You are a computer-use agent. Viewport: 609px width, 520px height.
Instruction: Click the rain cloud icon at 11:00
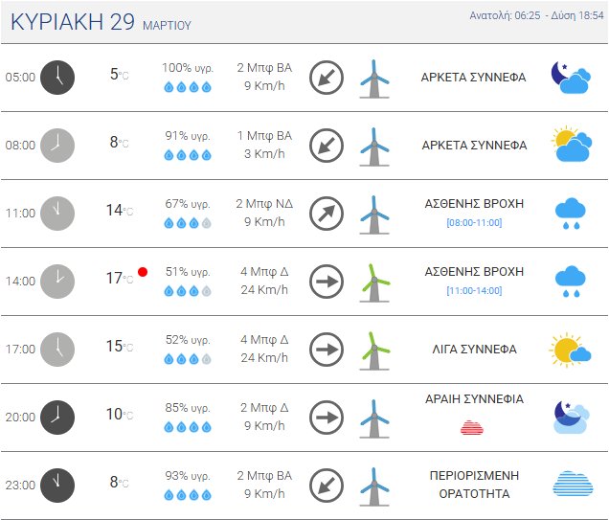(571, 214)
